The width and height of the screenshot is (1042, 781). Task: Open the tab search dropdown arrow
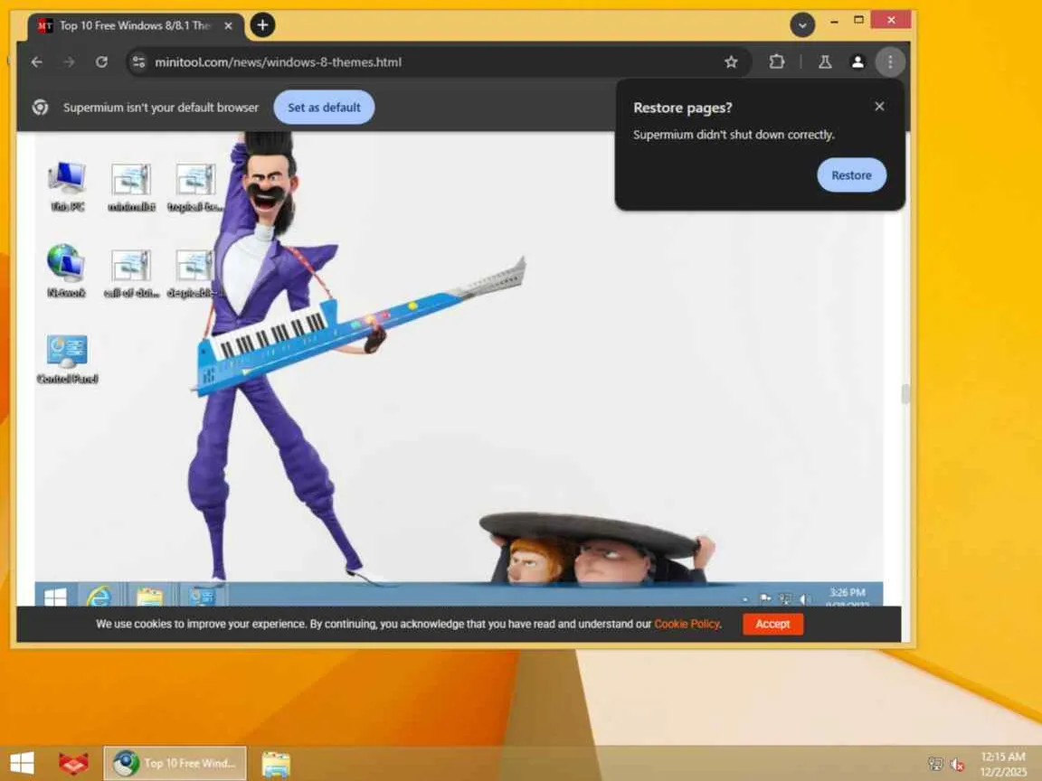tap(802, 25)
